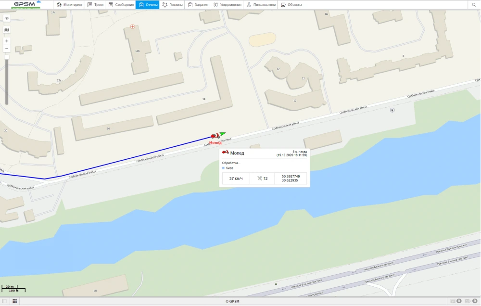This screenshot has height=306, width=481.
Task: Click the search magnifier icon
Action: pos(474,5)
